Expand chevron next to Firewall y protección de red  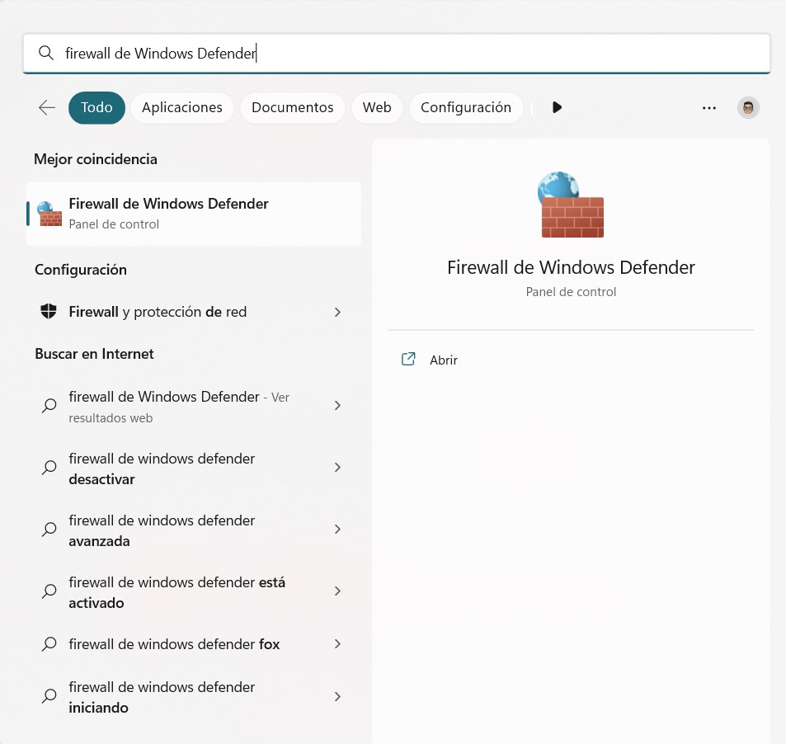pyautogui.click(x=337, y=313)
